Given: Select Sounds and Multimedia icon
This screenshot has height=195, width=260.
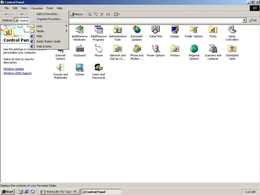Looking at the screenshot, I should [60, 71].
